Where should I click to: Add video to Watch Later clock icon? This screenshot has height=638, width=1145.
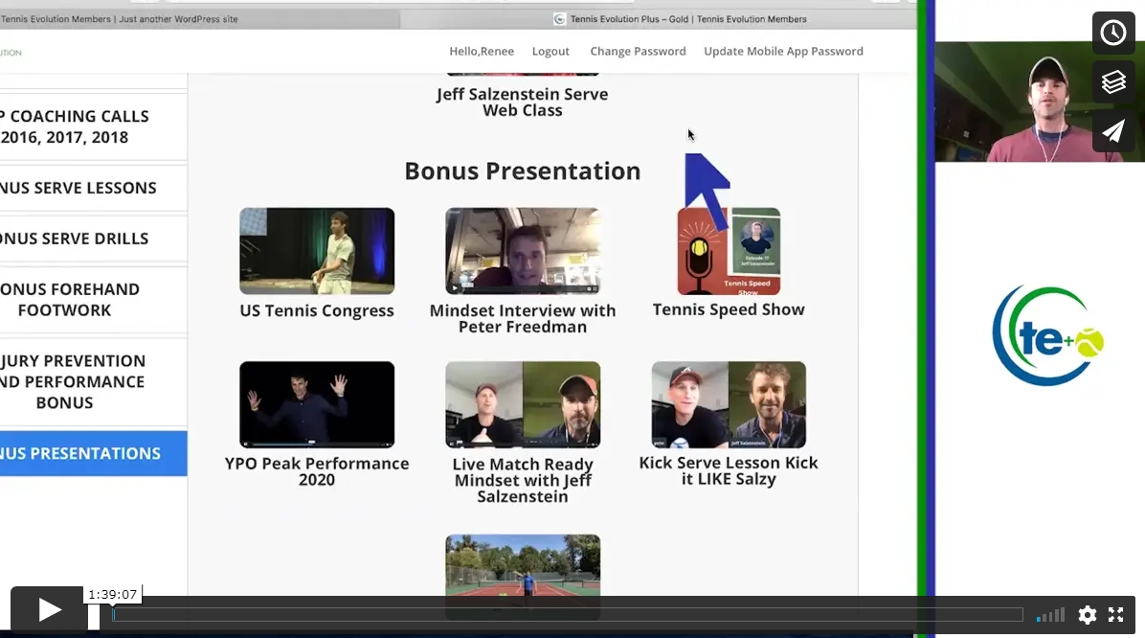point(1112,33)
